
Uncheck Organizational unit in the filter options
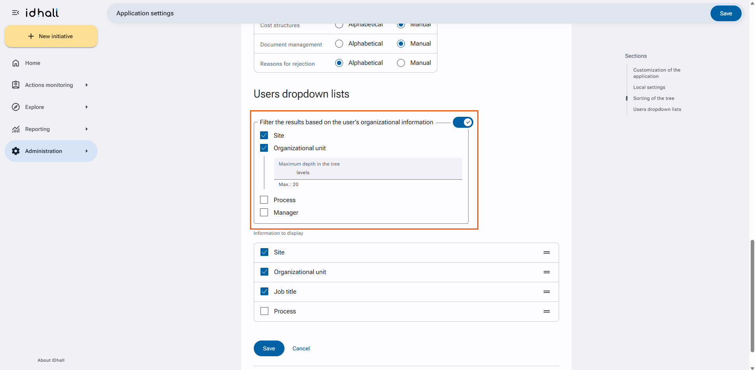264,148
